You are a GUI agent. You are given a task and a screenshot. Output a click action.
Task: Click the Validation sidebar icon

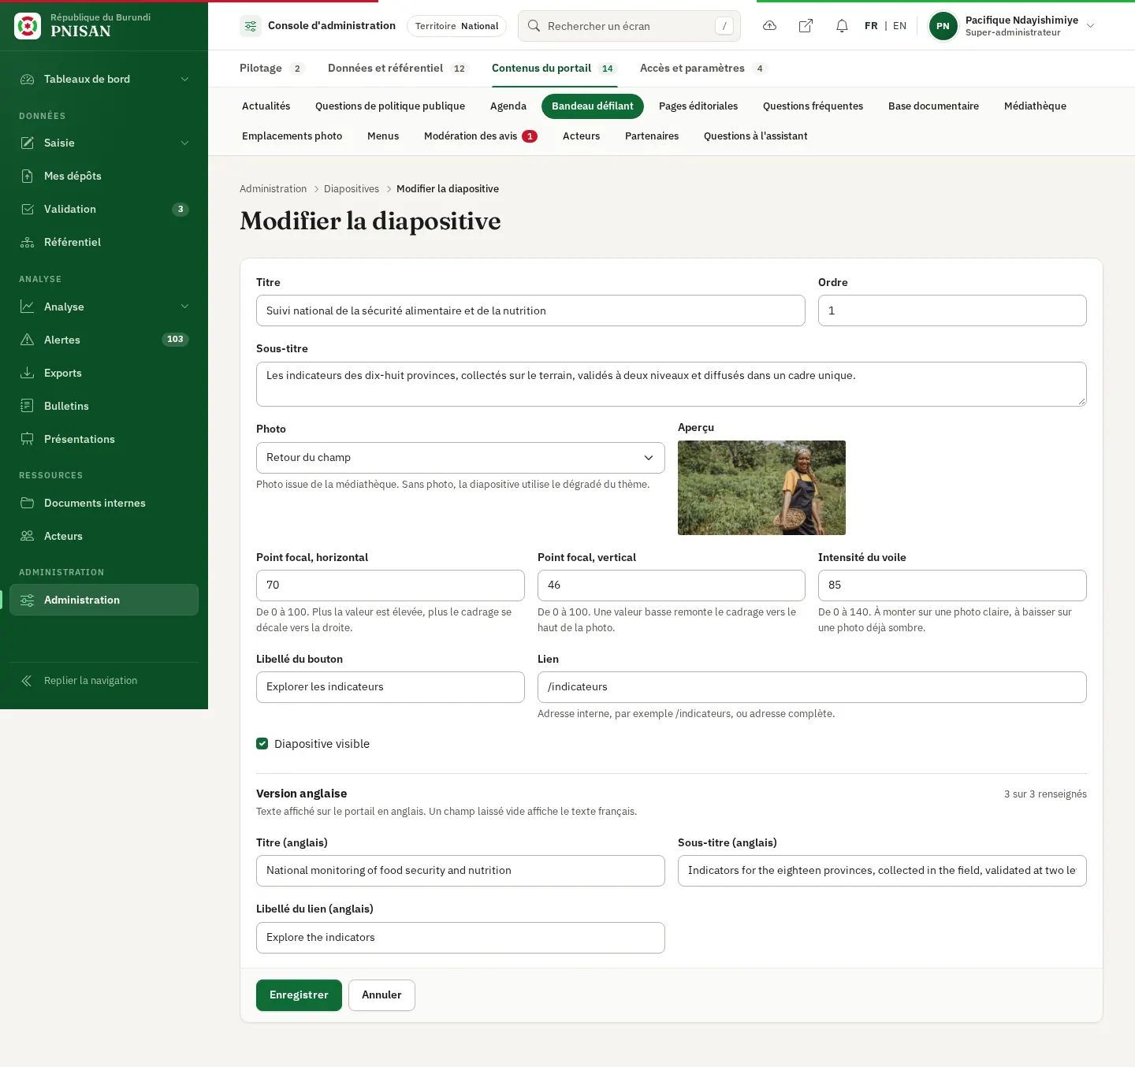pos(28,209)
